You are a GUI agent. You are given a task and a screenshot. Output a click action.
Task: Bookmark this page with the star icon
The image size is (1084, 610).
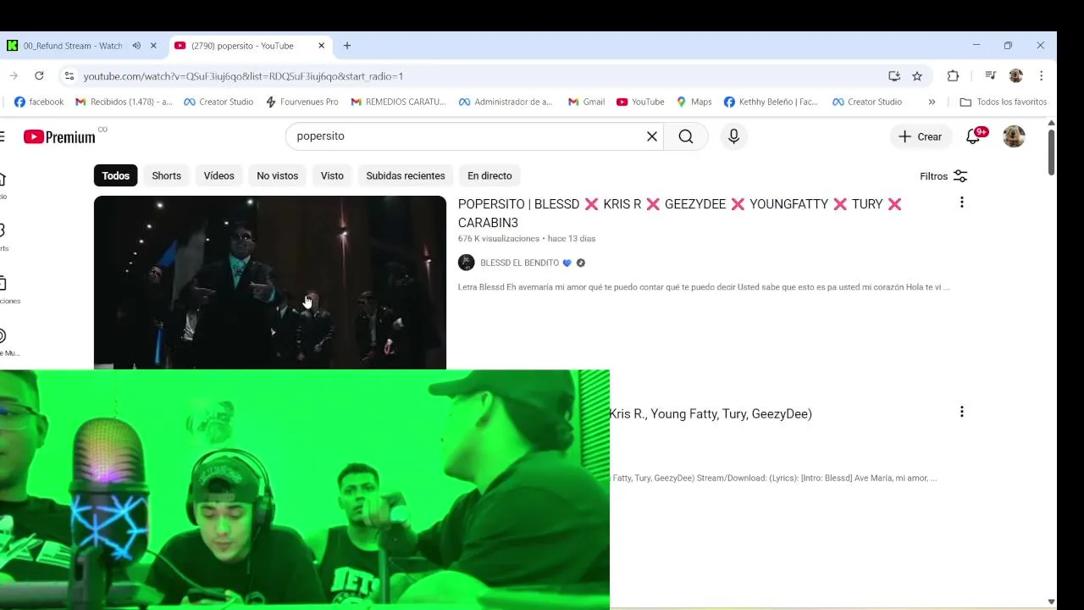pyautogui.click(x=917, y=76)
